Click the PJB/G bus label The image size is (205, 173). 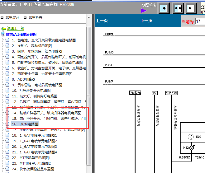pyautogui.click(x=109, y=34)
